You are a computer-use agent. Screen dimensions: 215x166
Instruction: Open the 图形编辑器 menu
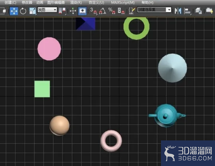(56, 3)
